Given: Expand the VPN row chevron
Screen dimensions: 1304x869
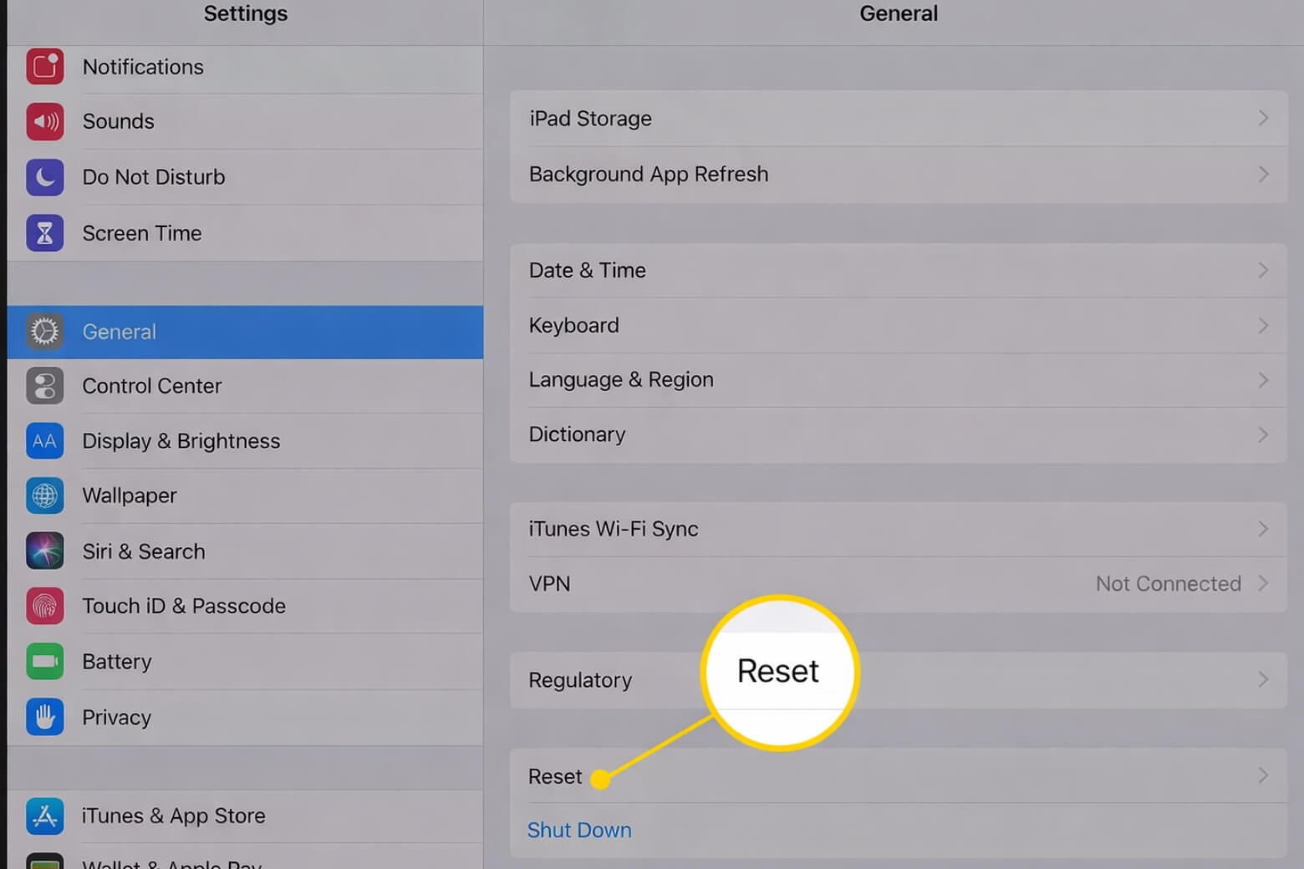Looking at the screenshot, I should (x=1263, y=583).
